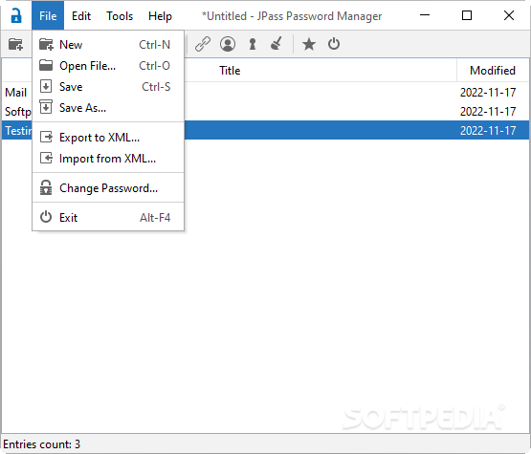Choose Export to XML...

pos(108,138)
